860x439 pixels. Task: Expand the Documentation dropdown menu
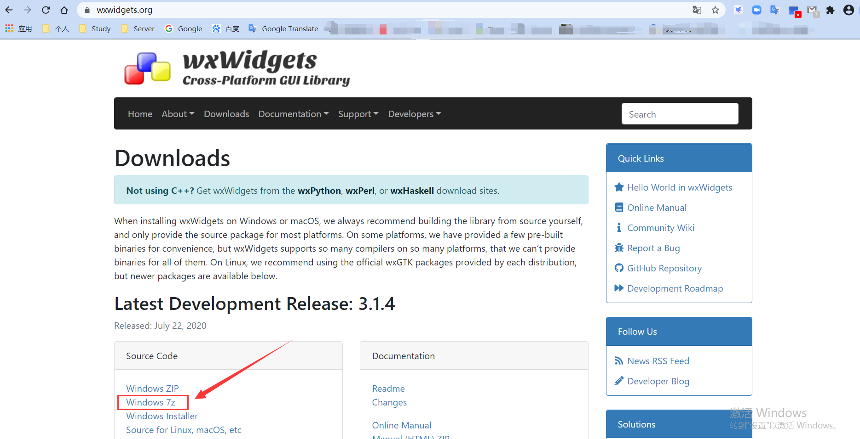coord(294,114)
